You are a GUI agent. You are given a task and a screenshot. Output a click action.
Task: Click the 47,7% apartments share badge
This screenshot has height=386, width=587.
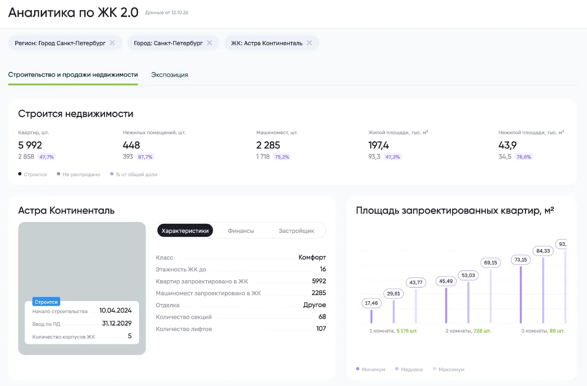click(47, 157)
